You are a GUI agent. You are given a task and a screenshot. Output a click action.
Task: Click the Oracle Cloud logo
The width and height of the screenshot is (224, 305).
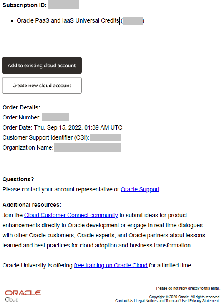pos(23,296)
